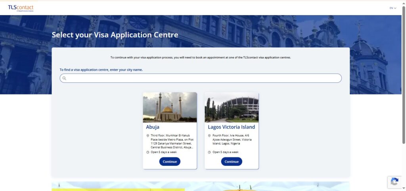Click the location pin icon in Lagos card
The image size is (406, 191).
point(209,136)
